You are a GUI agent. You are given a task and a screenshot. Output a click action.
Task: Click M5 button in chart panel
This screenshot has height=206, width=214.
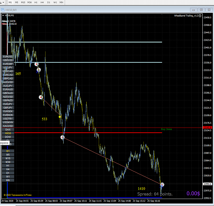click(8, 155)
